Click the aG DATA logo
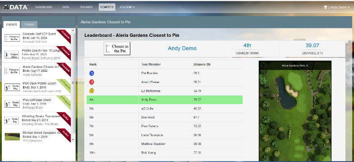This screenshot has height=162, width=354. pos(16,7)
